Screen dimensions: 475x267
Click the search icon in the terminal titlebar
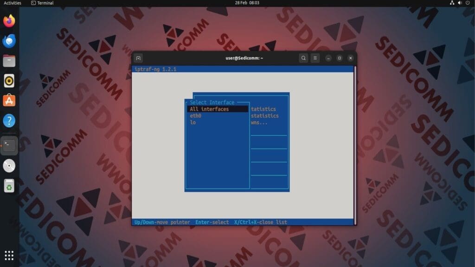click(303, 58)
